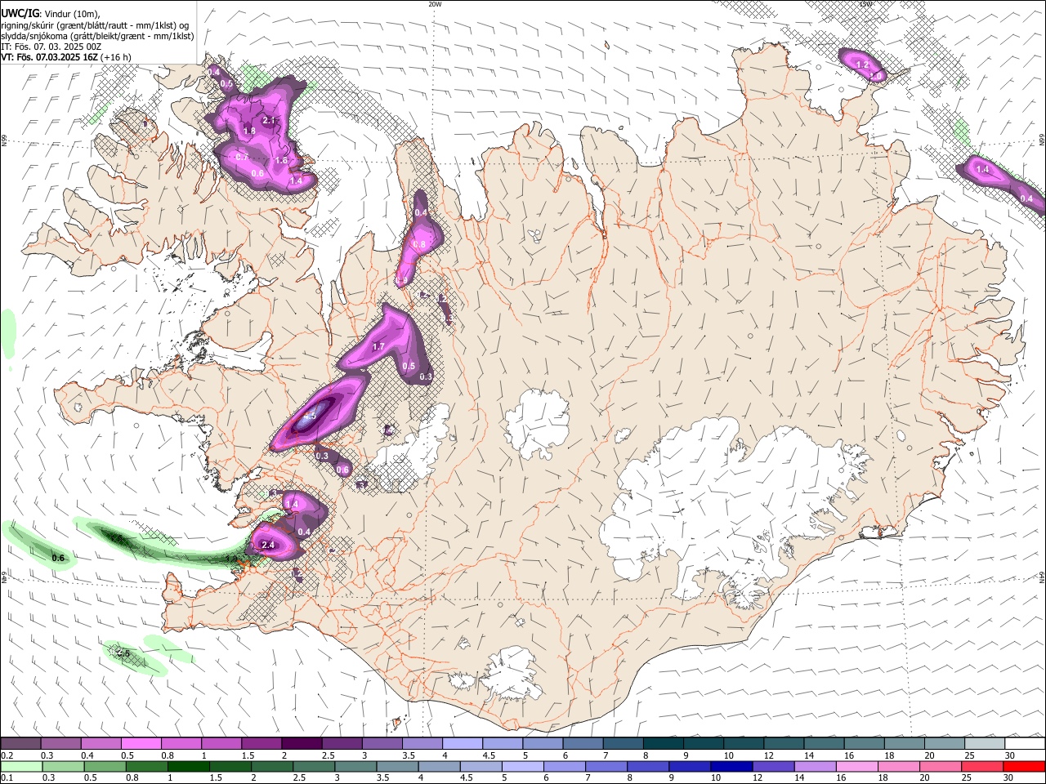This screenshot has width=1046, height=784.
Task: Pick the bright magenta snow legend swatch
Action: (x=141, y=743)
